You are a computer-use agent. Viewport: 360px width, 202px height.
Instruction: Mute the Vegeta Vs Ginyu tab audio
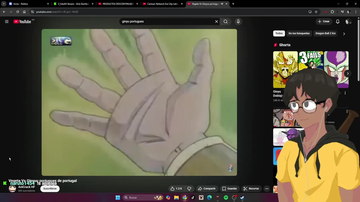(x=222, y=4)
